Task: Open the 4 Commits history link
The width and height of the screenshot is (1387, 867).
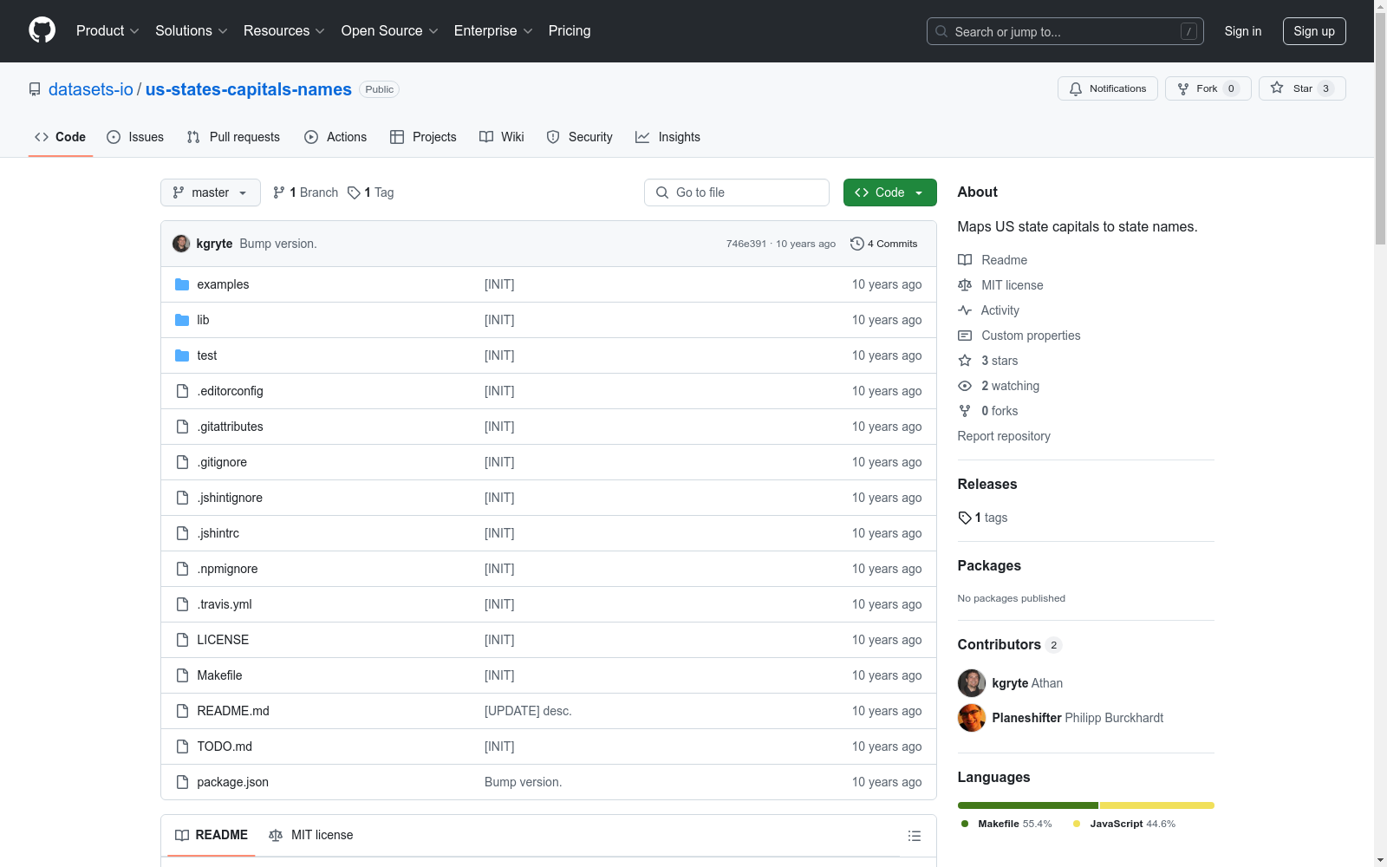Action: pyautogui.click(x=883, y=244)
